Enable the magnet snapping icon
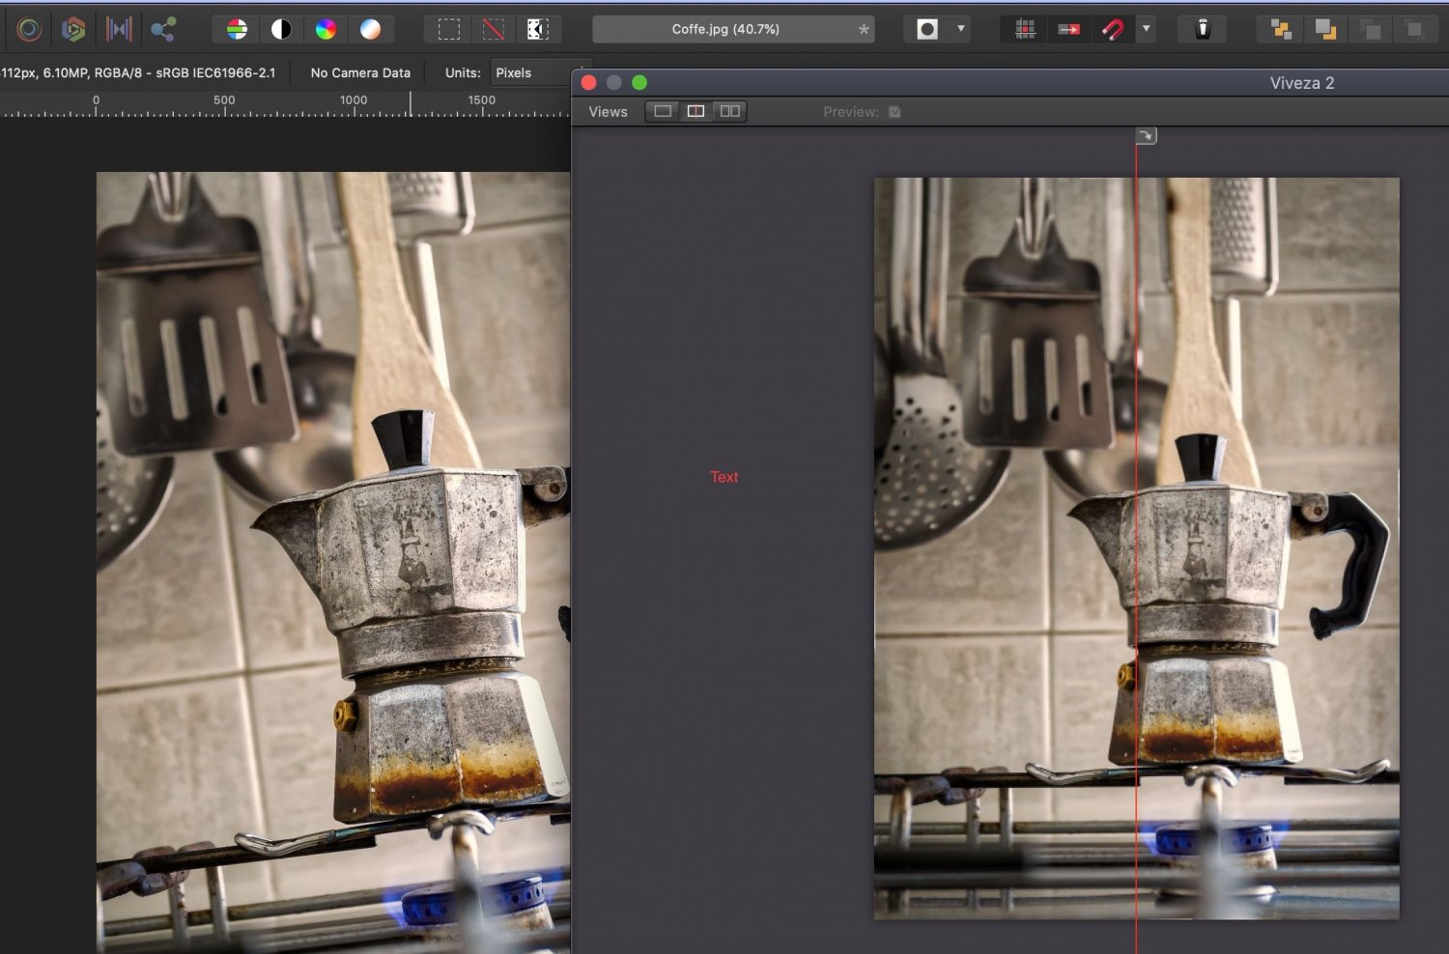Screen dimensions: 1449x954 (1112, 29)
